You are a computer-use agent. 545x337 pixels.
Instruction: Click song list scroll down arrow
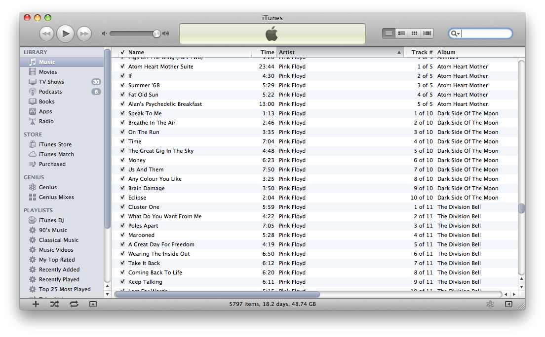[521, 287]
